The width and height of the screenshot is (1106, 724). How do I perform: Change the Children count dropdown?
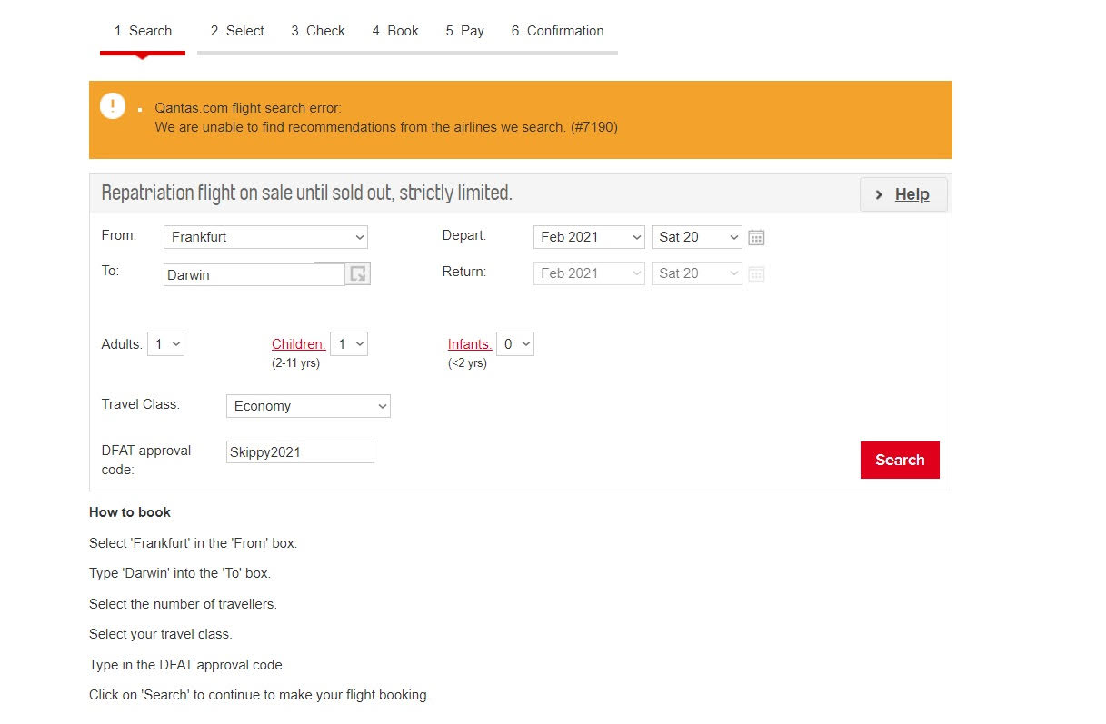pos(349,344)
